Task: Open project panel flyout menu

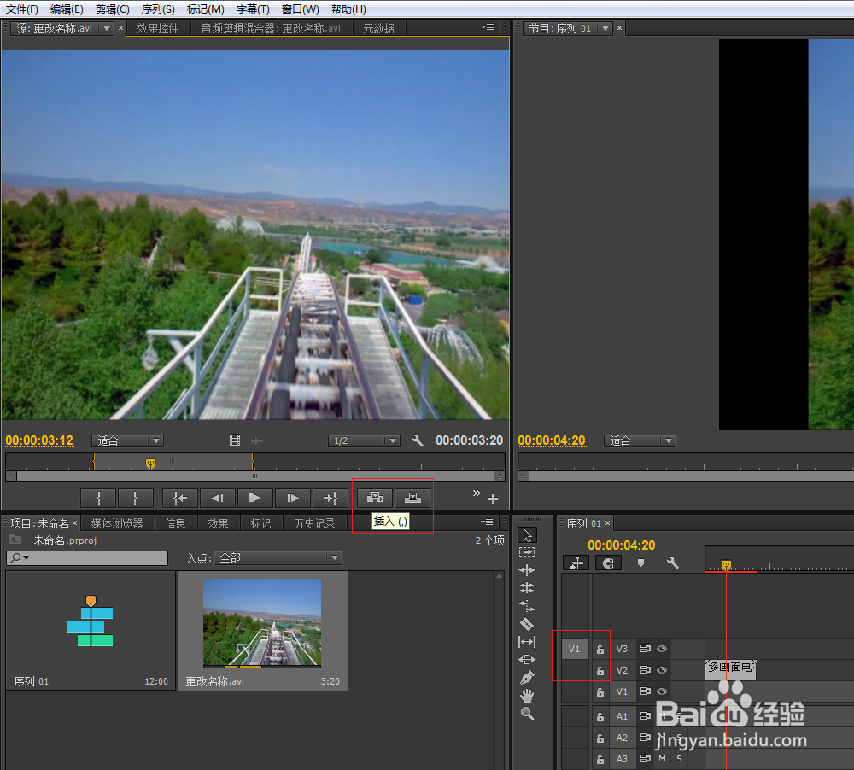Action: click(x=487, y=522)
